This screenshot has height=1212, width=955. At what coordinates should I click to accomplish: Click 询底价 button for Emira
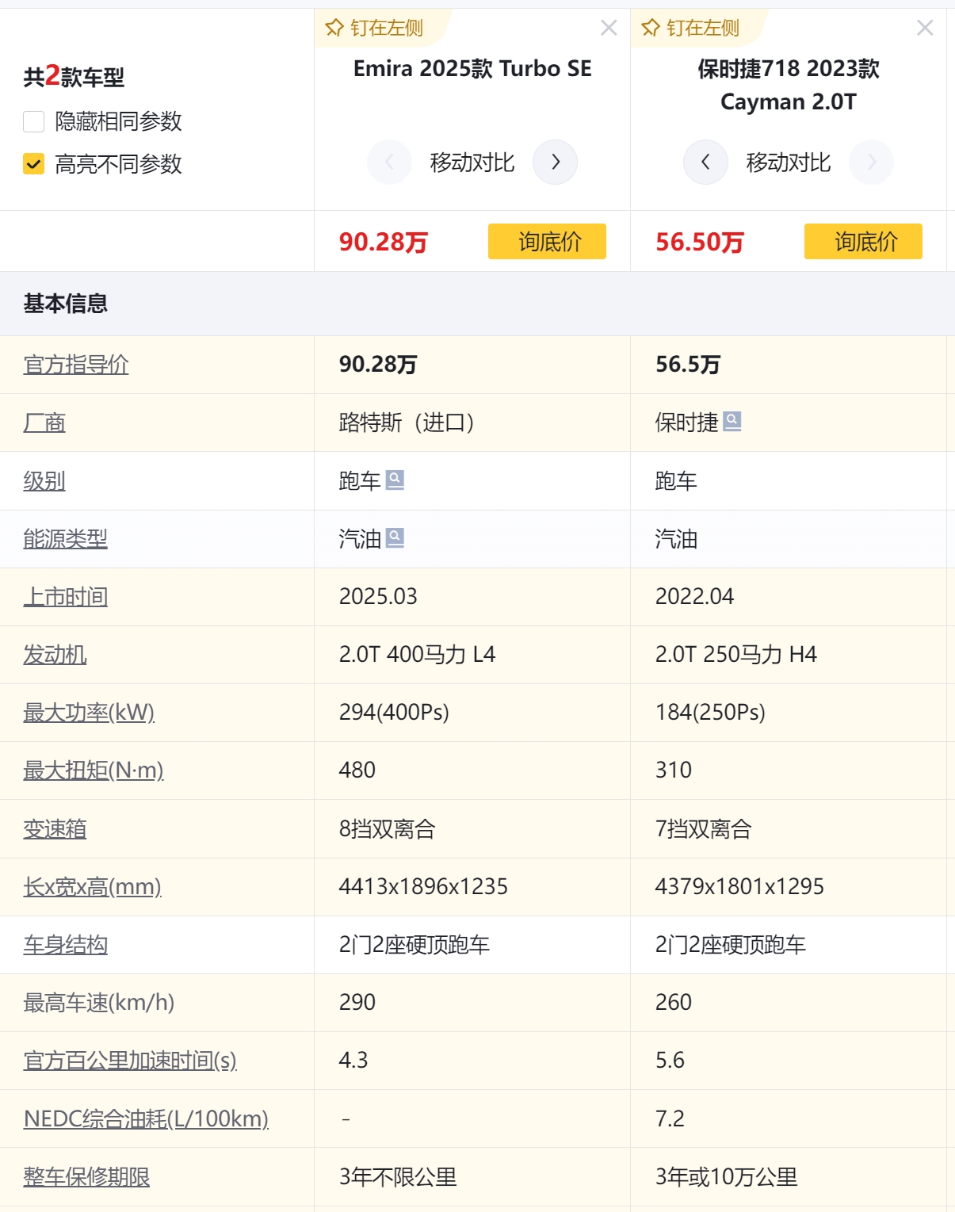coord(547,242)
